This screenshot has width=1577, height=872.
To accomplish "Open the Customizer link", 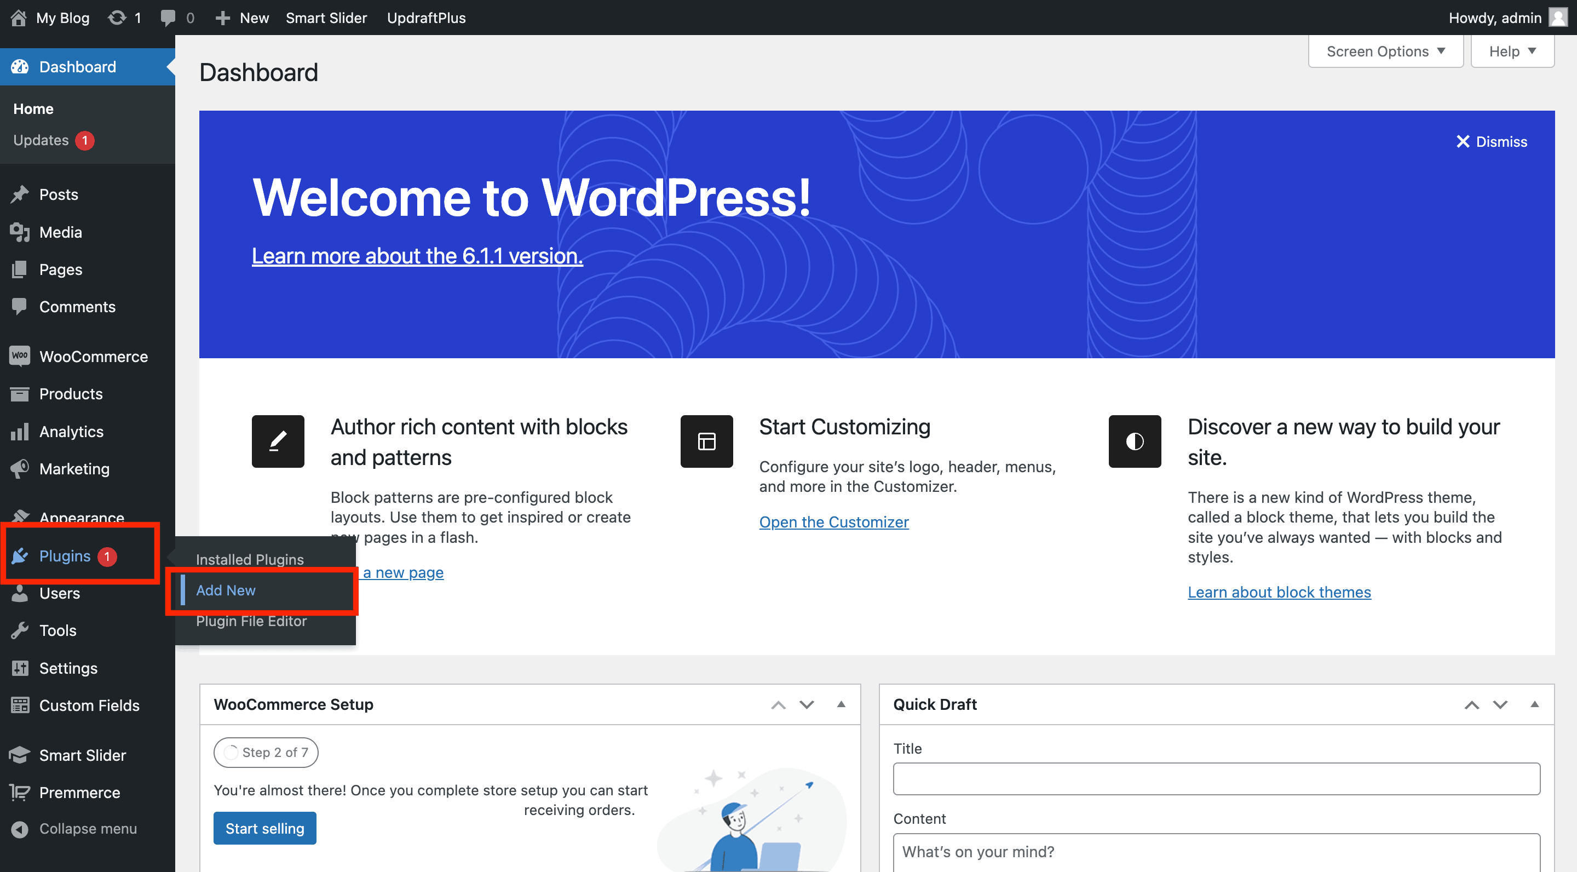I will 834,522.
